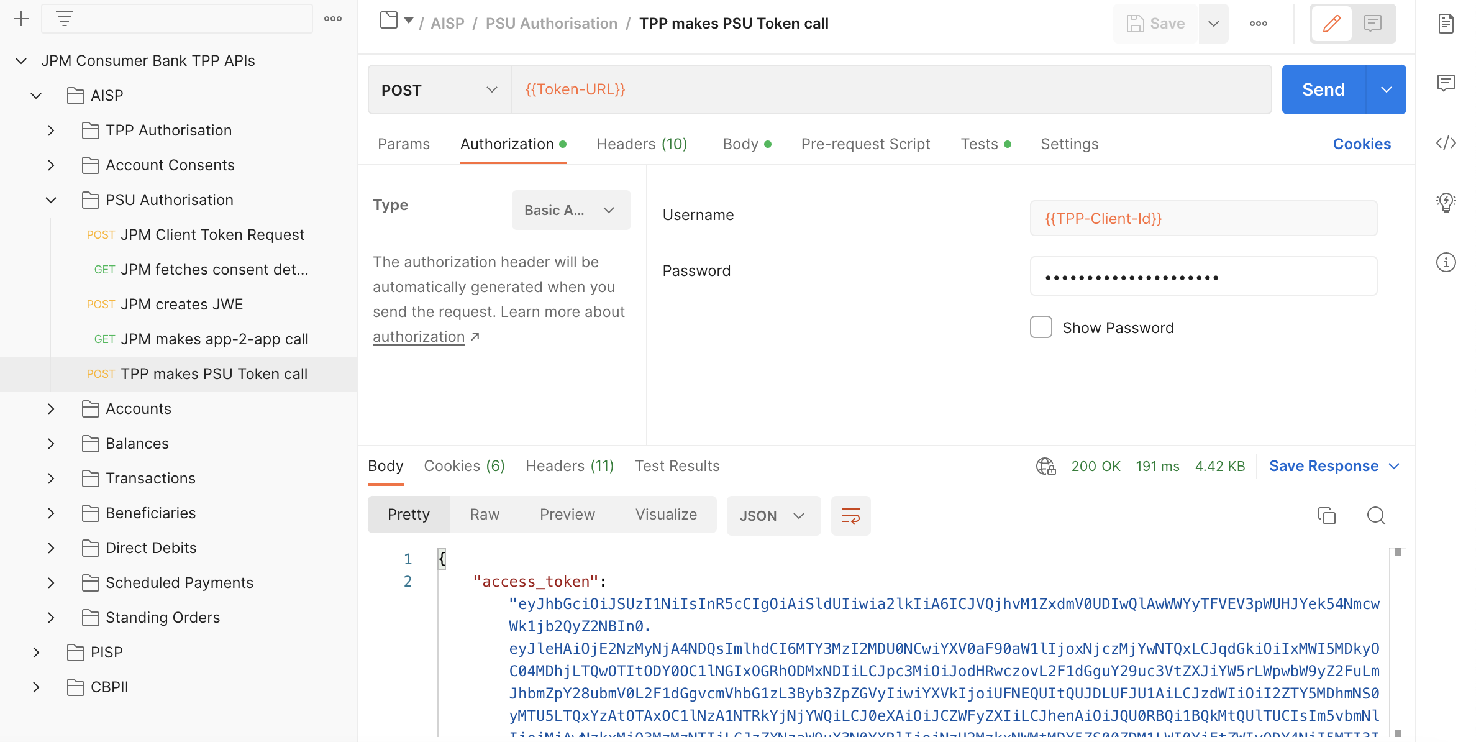Open the authorization learn more link
The height and width of the screenshot is (742, 1476).
(x=419, y=337)
